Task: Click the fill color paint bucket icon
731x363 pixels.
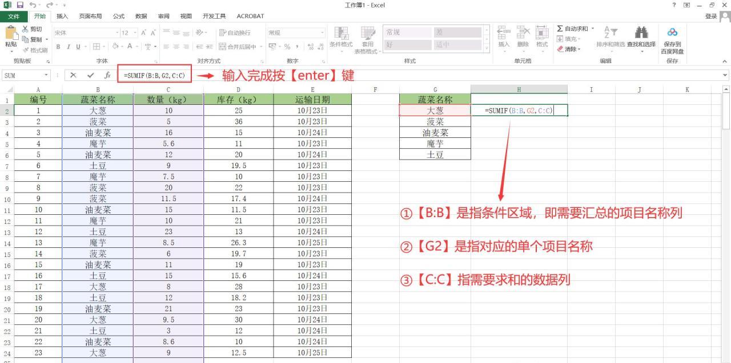Action: pyautogui.click(x=115, y=47)
